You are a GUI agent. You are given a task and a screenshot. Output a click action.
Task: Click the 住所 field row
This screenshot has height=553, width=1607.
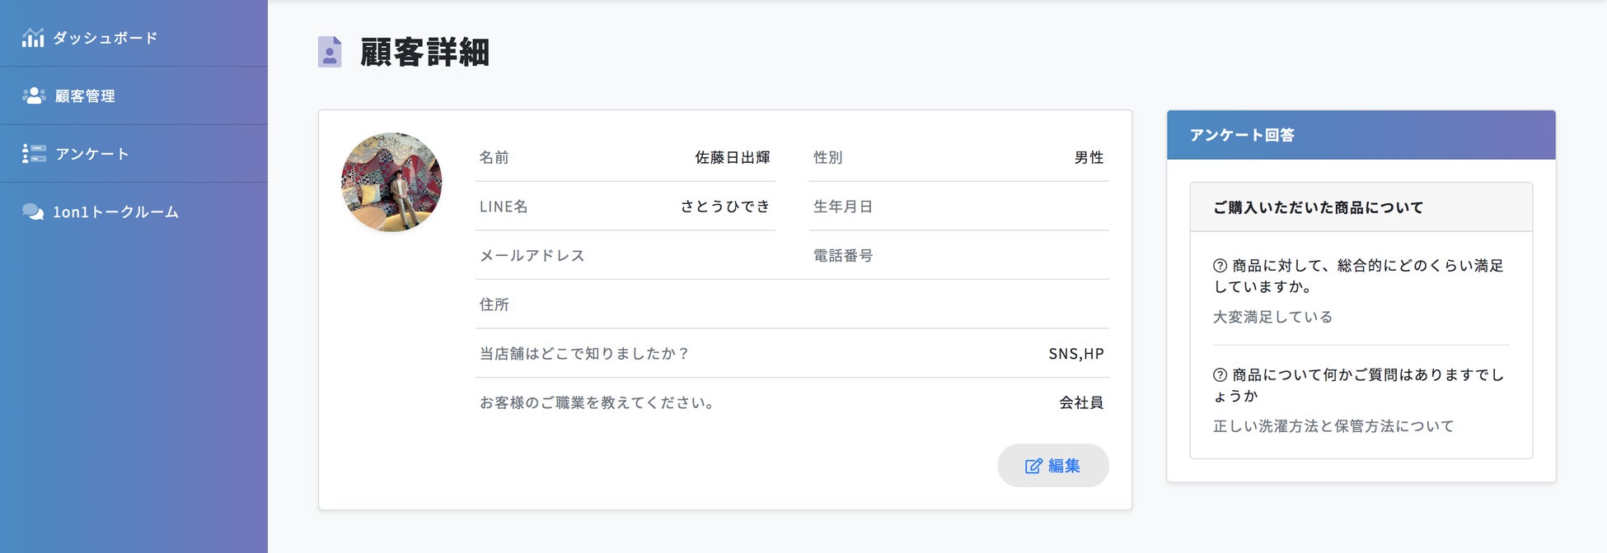791,304
